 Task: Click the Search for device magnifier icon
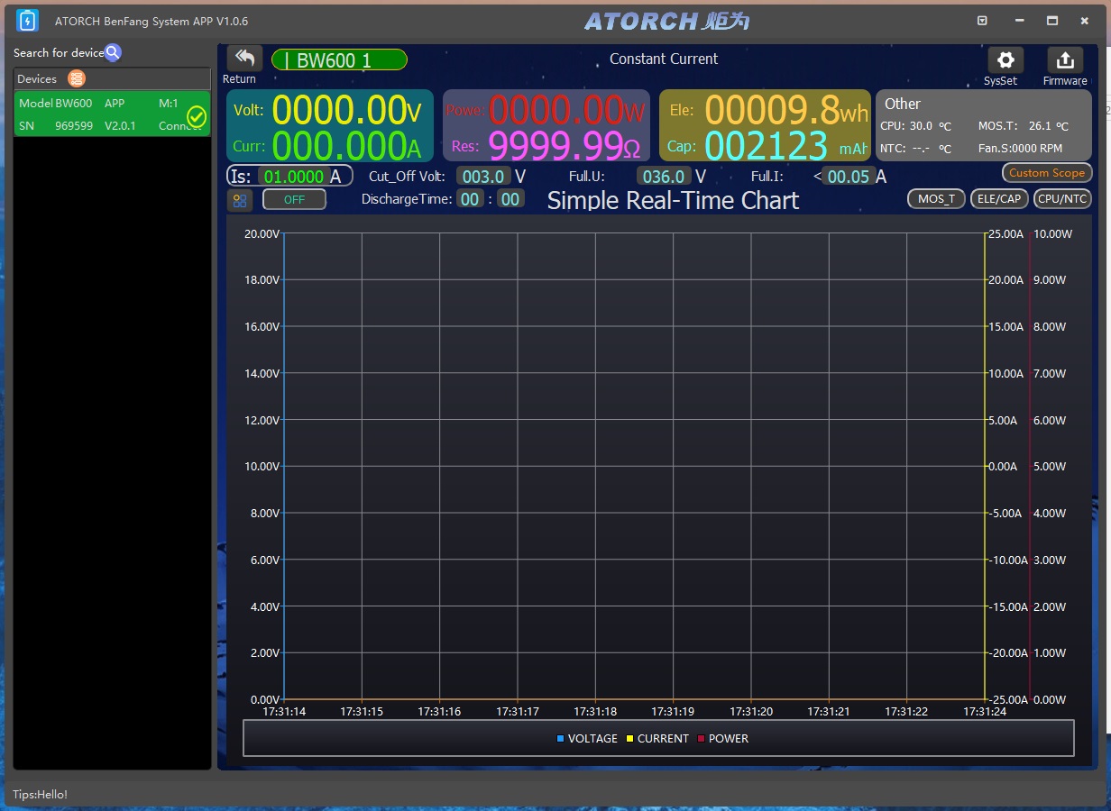pos(113,53)
